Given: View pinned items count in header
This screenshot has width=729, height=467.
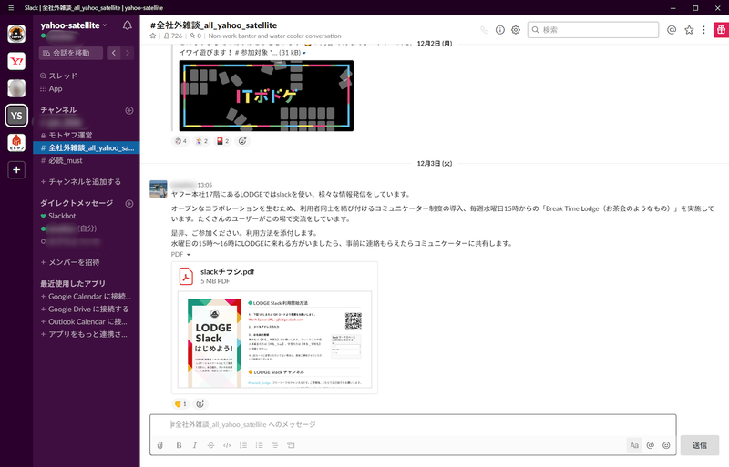Looking at the screenshot, I should [195, 36].
